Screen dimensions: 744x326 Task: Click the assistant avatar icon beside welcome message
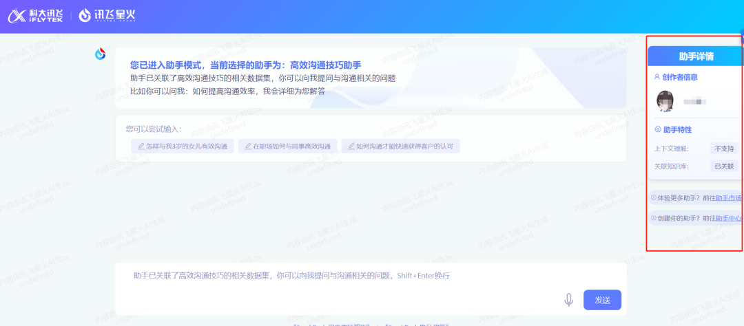pyautogui.click(x=100, y=54)
